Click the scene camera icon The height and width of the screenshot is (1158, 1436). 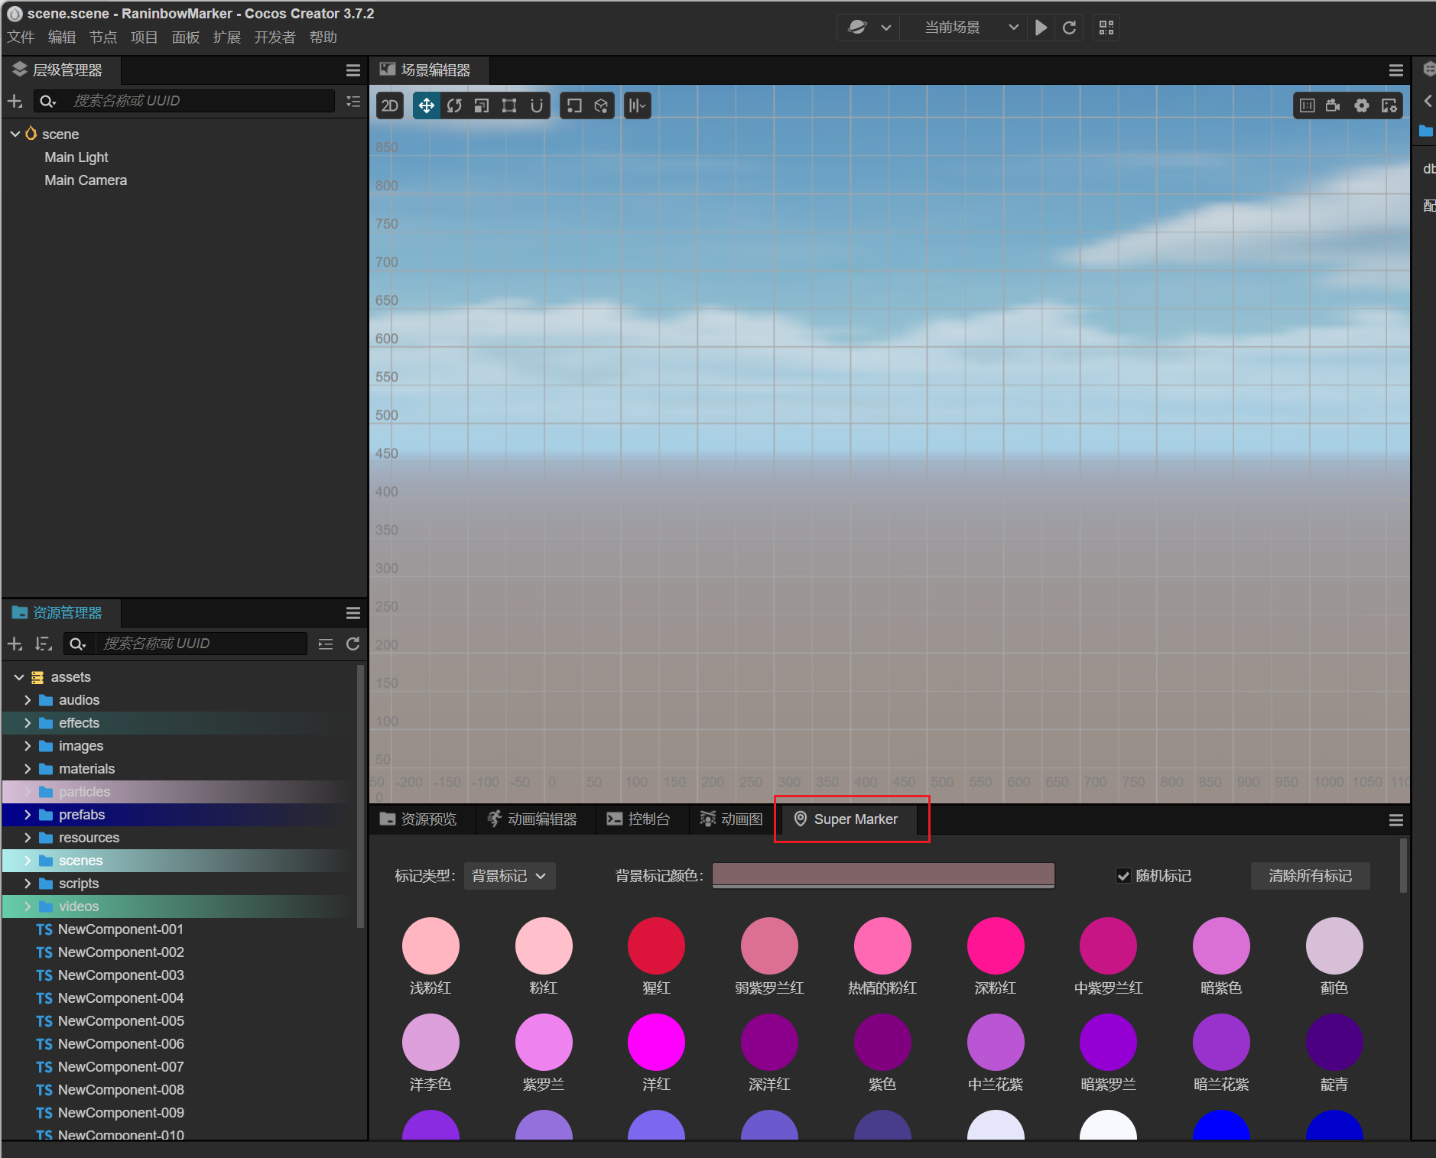coord(1334,105)
